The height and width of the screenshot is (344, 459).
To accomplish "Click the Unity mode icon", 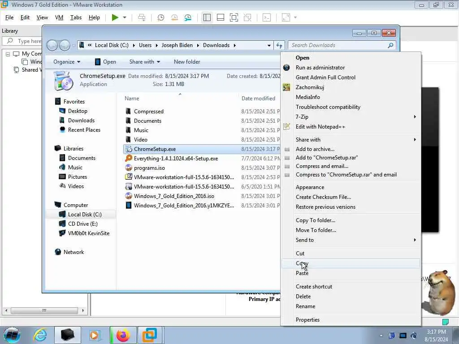I will [x=247, y=17].
